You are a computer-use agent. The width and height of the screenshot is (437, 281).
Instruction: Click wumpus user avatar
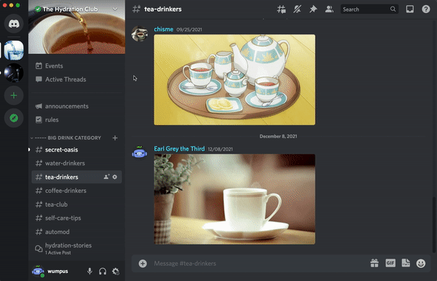(38, 271)
